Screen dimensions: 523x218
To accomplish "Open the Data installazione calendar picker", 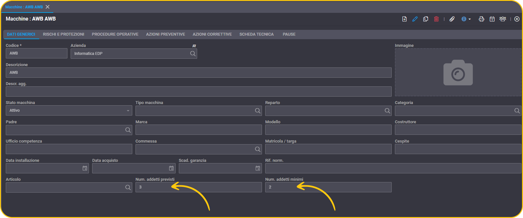I will [85, 168].
